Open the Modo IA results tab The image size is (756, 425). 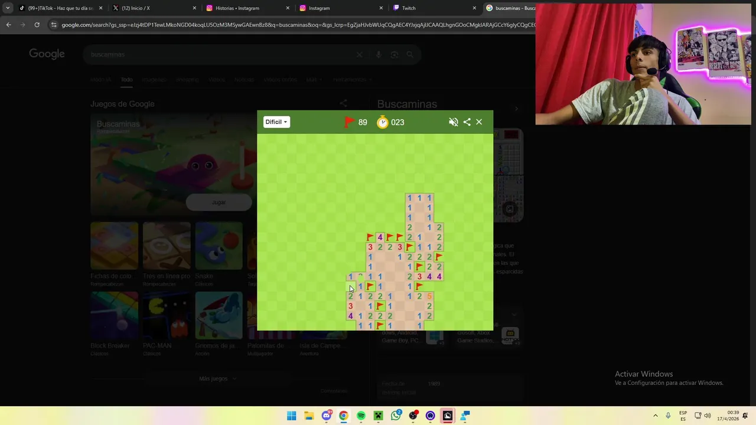100,80
